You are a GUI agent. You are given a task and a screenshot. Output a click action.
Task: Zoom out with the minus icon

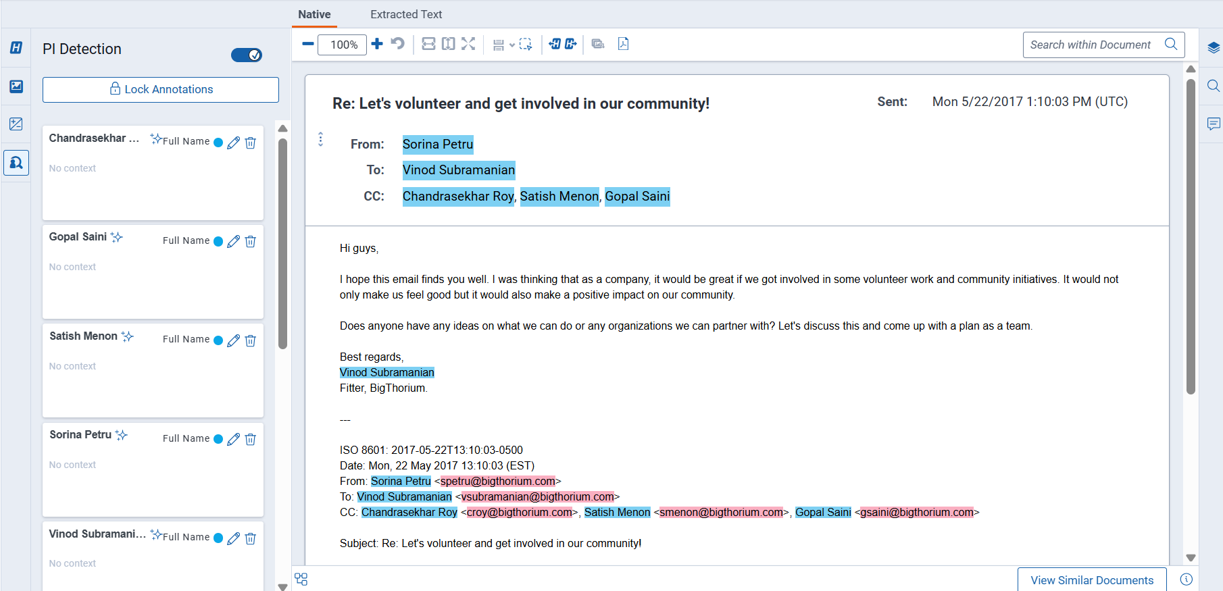click(308, 44)
